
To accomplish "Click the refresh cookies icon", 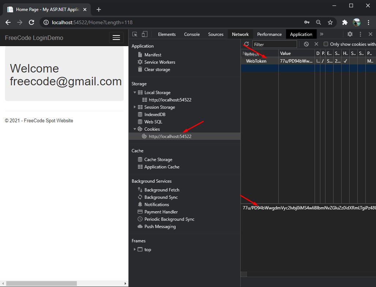I will click(247, 44).
